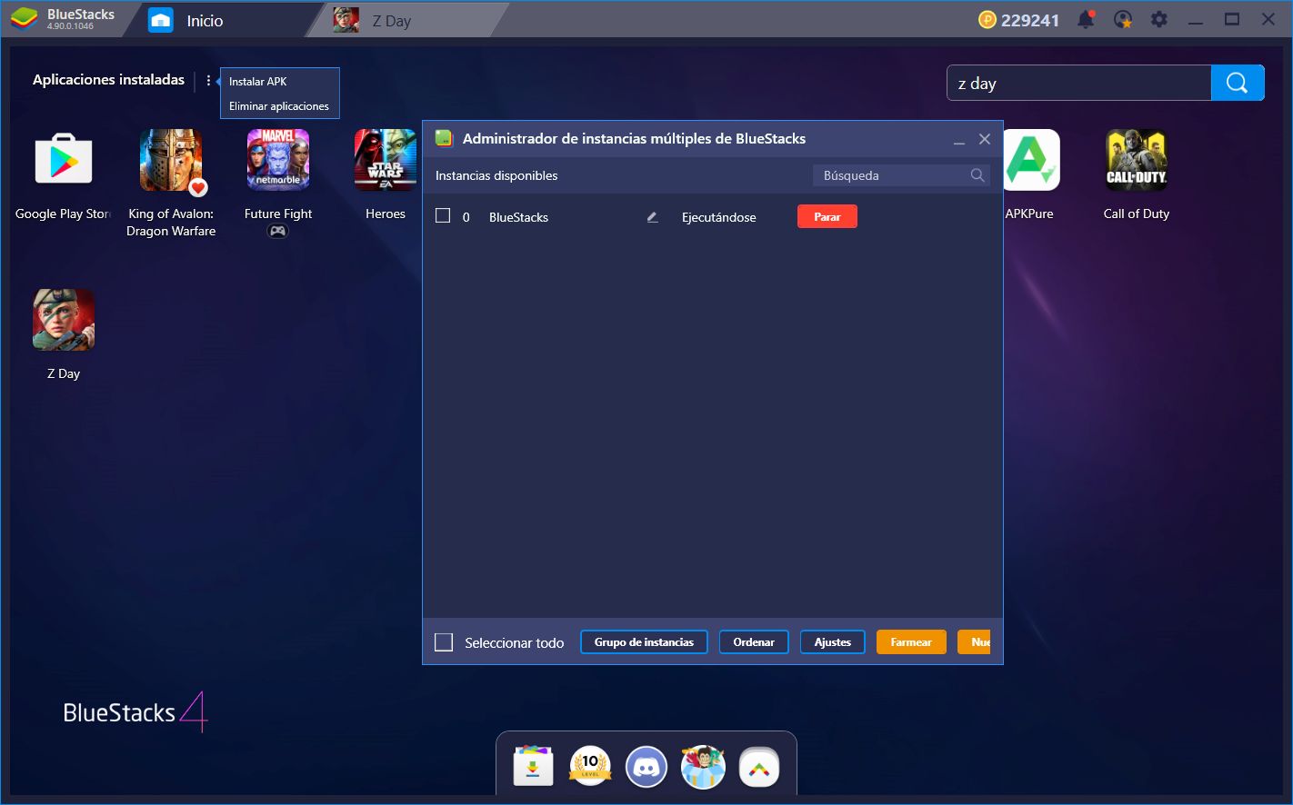The height and width of the screenshot is (805, 1293).
Task: Click the partially visible Nueva instancia button
Action: pos(976,641)
